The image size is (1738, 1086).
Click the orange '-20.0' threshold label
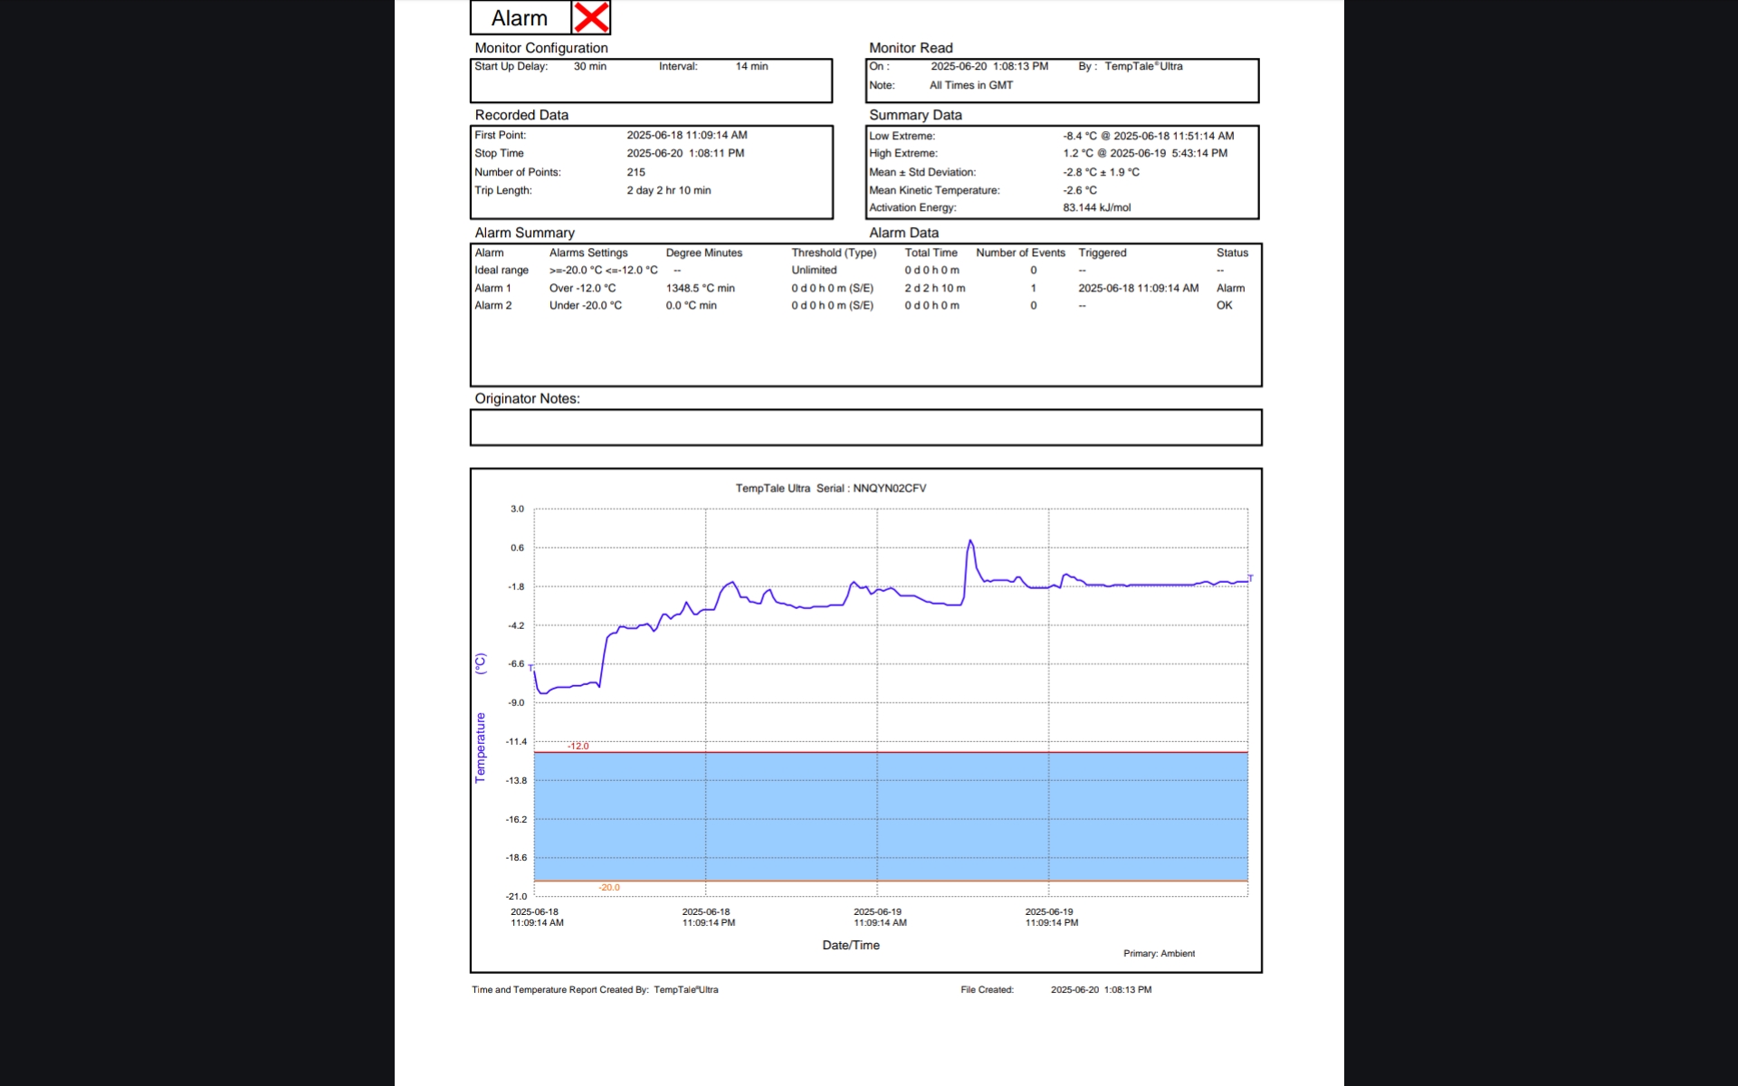pos(609,887)
